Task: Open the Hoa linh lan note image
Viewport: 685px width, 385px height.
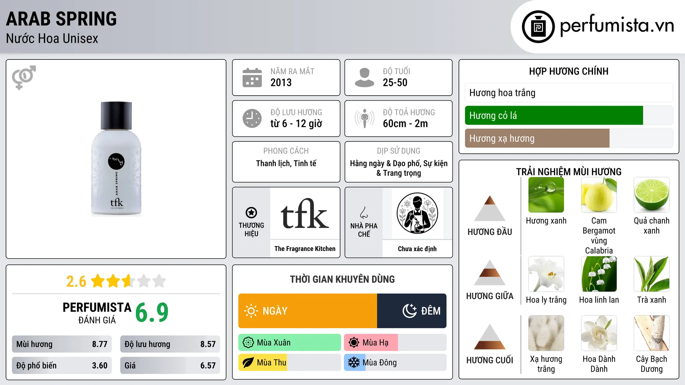Action: click(599, 274)
